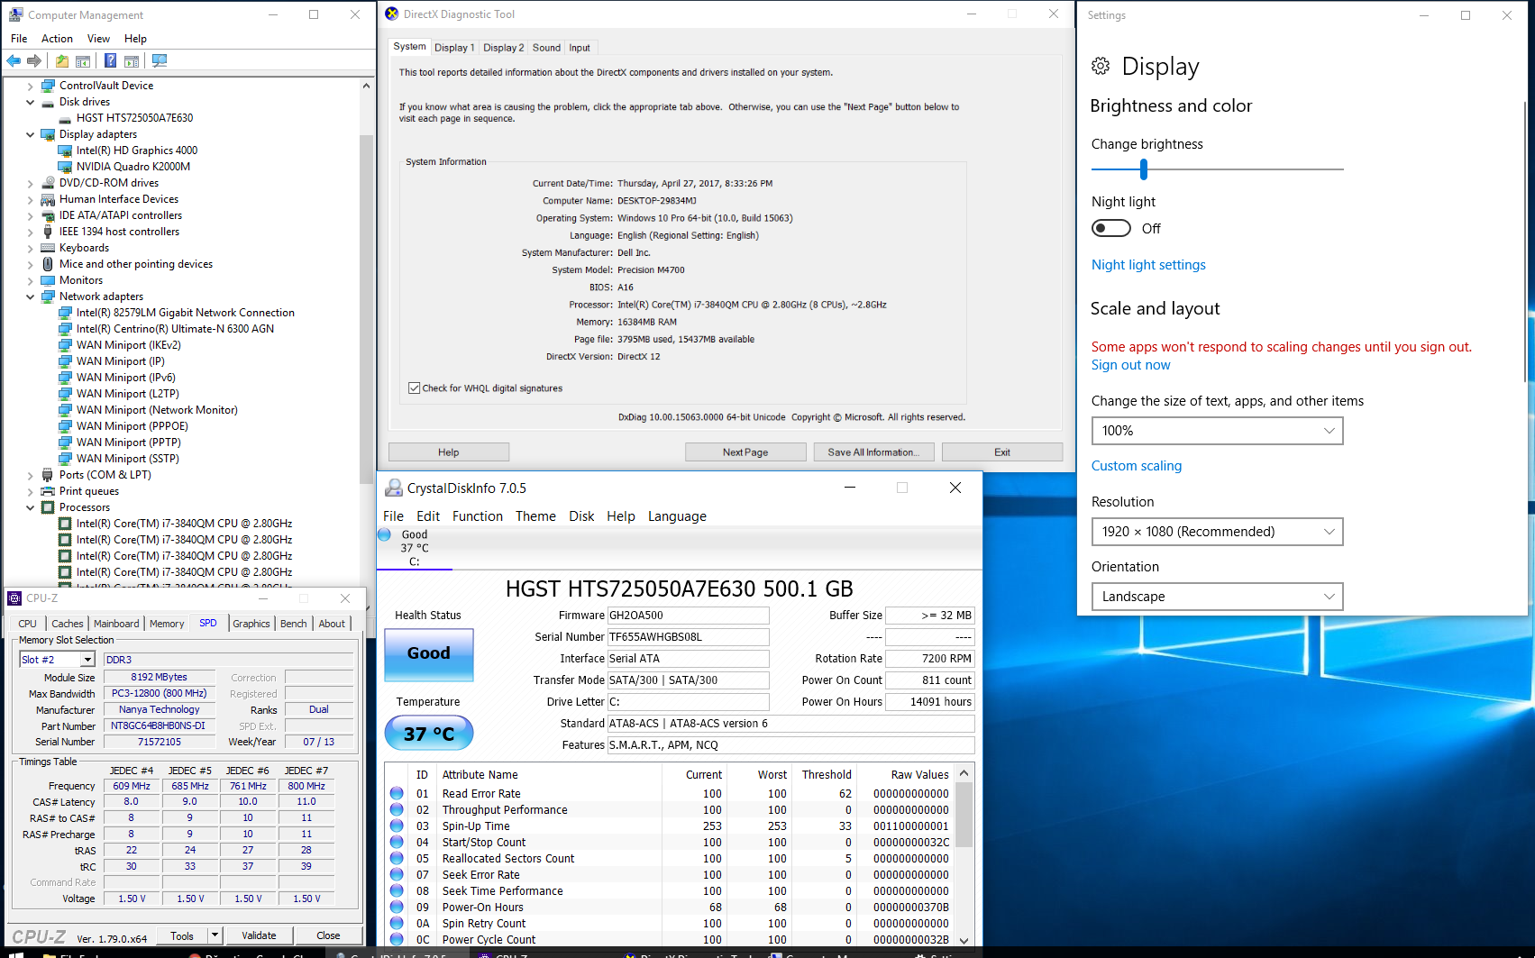Click the Exit button in DirectX tool
Image resolution: width=1535 pixels, height=958 pixels.
[1002, 452]
